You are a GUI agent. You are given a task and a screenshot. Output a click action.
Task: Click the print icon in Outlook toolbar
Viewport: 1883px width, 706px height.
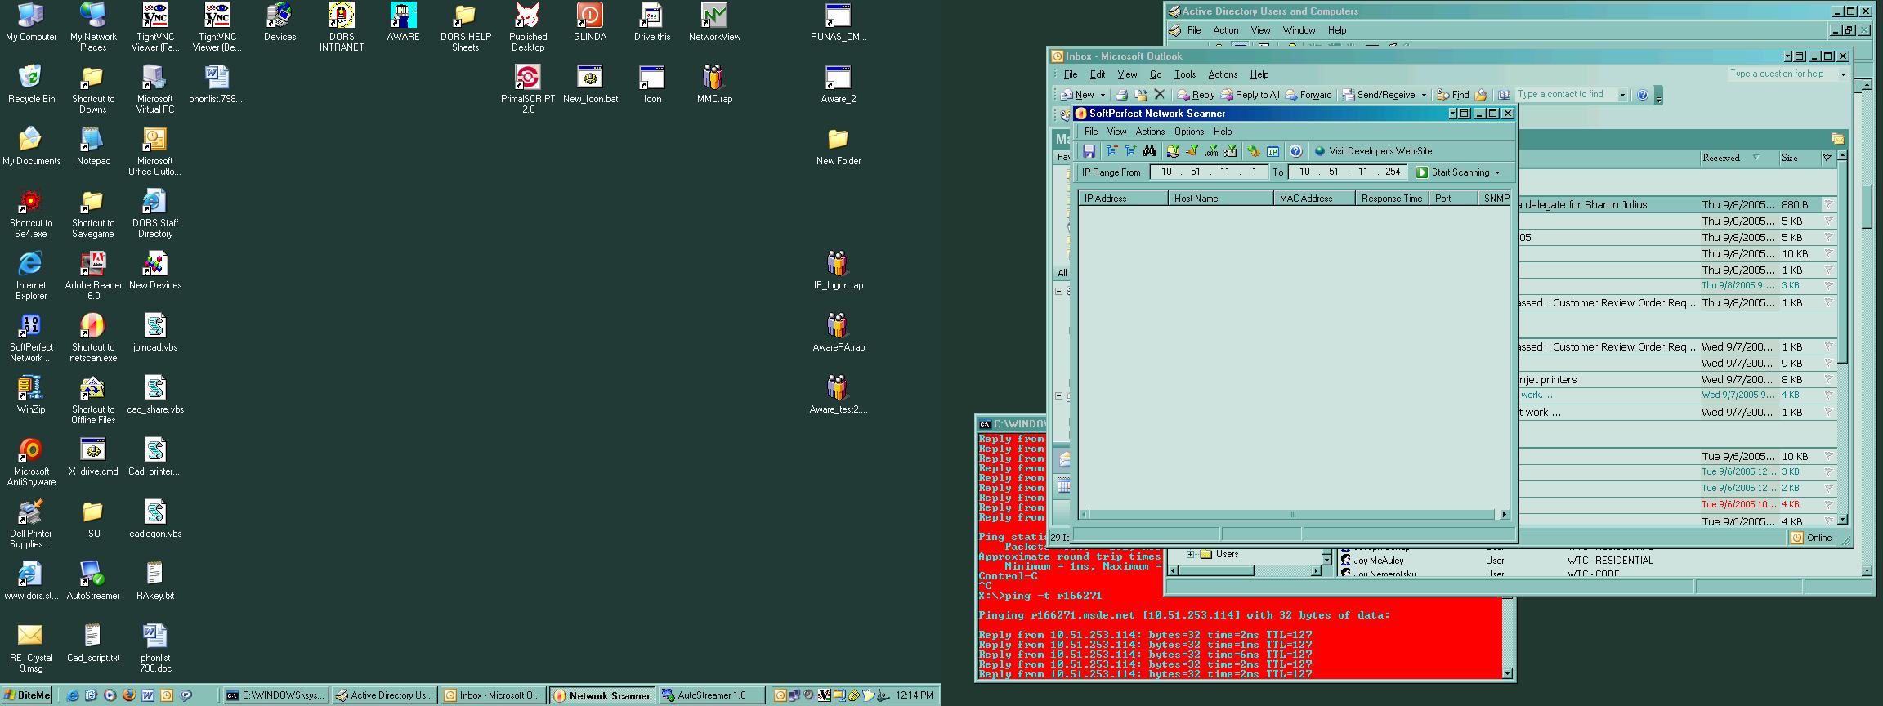click(1122, 95)
